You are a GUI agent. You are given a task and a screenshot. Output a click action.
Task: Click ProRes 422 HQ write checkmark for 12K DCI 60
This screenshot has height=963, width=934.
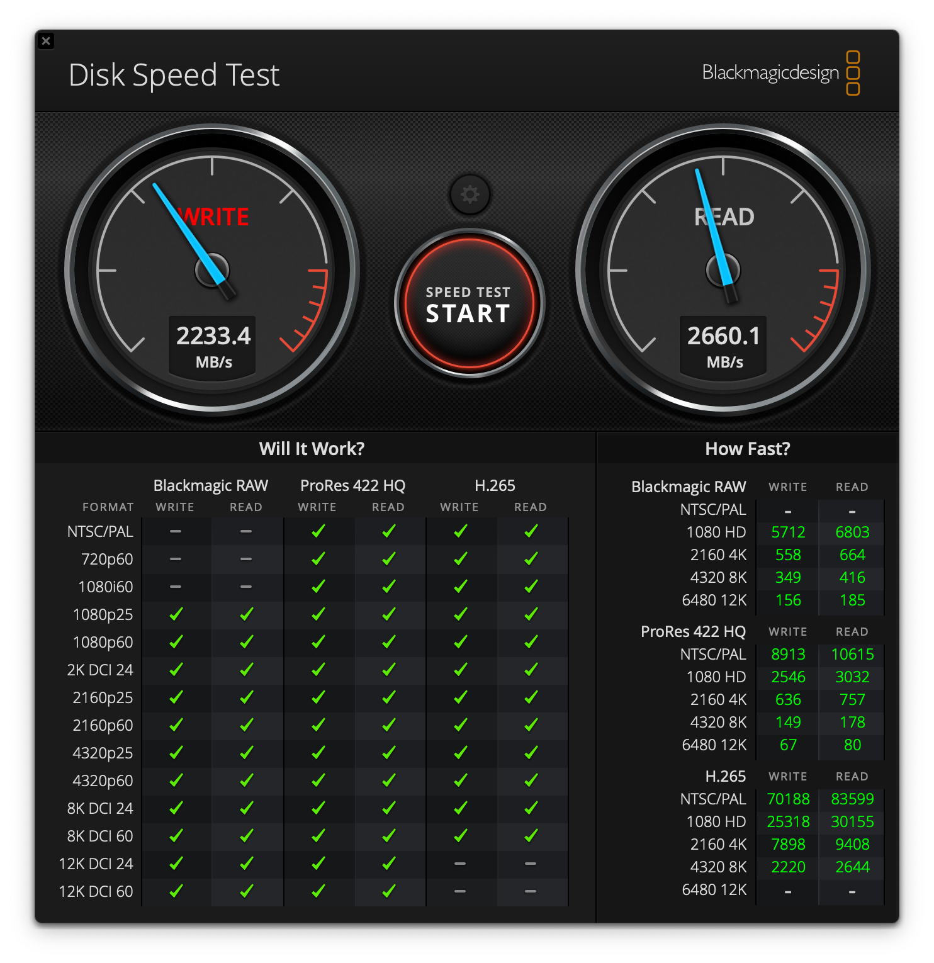click(x=318, y=891)
